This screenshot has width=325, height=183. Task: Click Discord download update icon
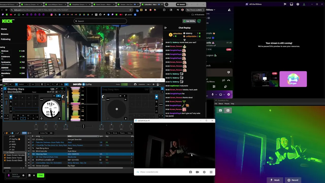(x=304, y=4)
